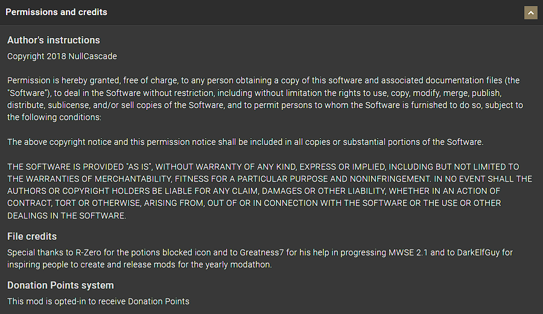
Task: Click 'DEALINGS IN THE SOFTWARE' final disclaimer line
Action: pos(66,216)
